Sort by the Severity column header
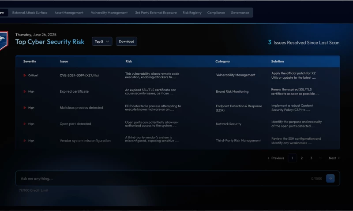 point(30,62)
